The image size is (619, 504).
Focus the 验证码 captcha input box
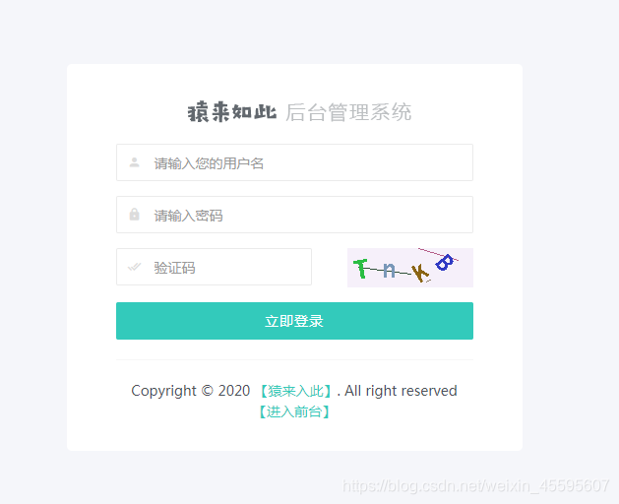(214, 267)
